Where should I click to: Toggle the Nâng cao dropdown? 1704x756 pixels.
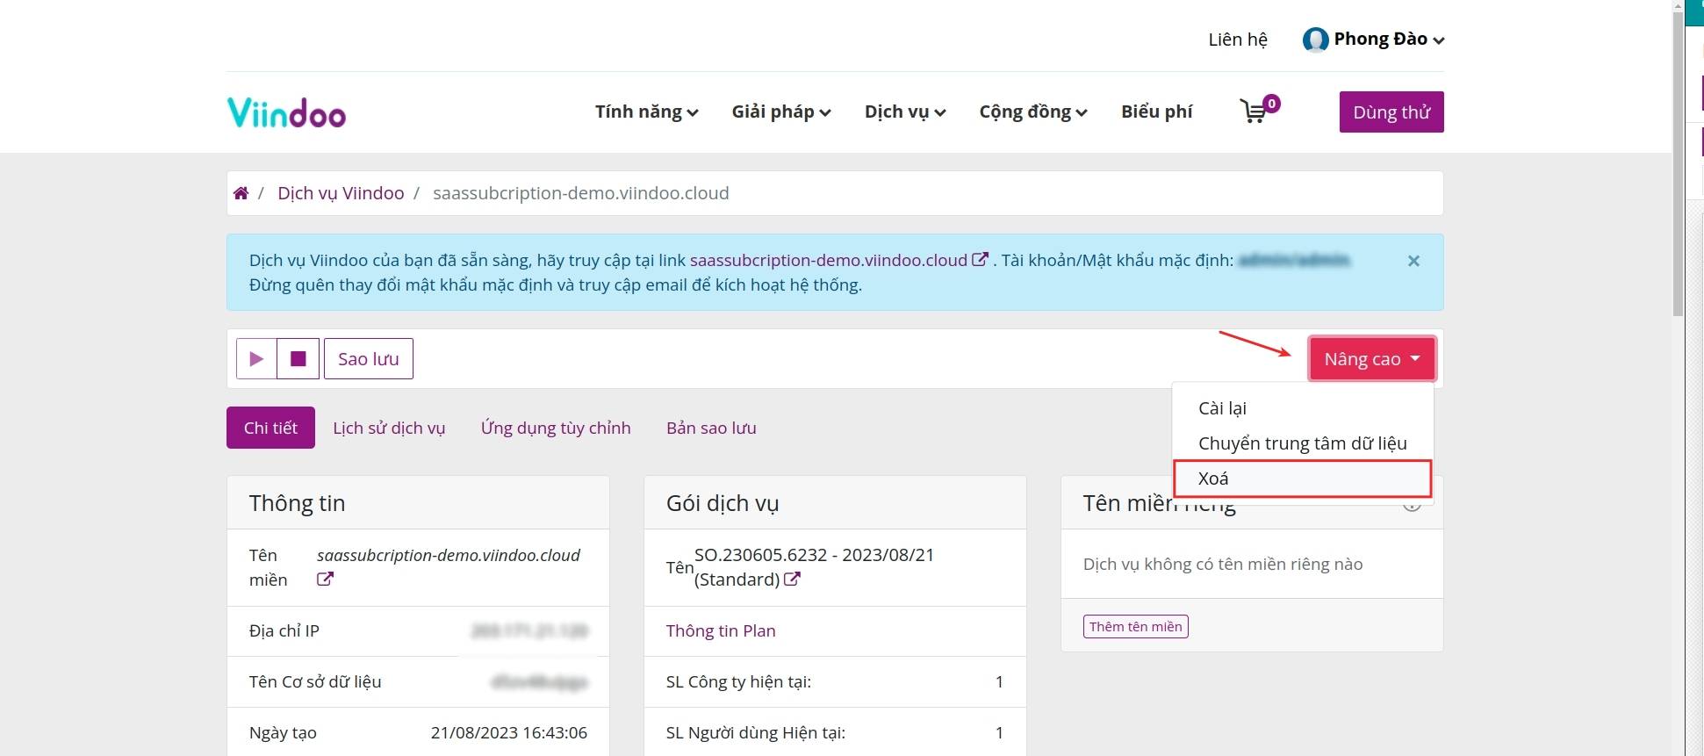click(x=1372, y=359)
